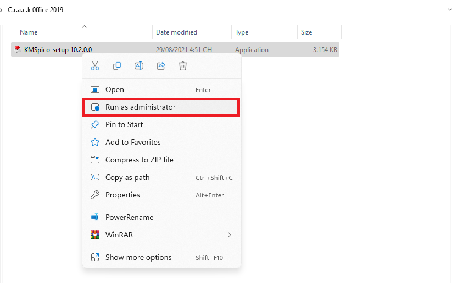457x283 pixels.
Task: Sort by the Date modified column
Action: (176, 32)
